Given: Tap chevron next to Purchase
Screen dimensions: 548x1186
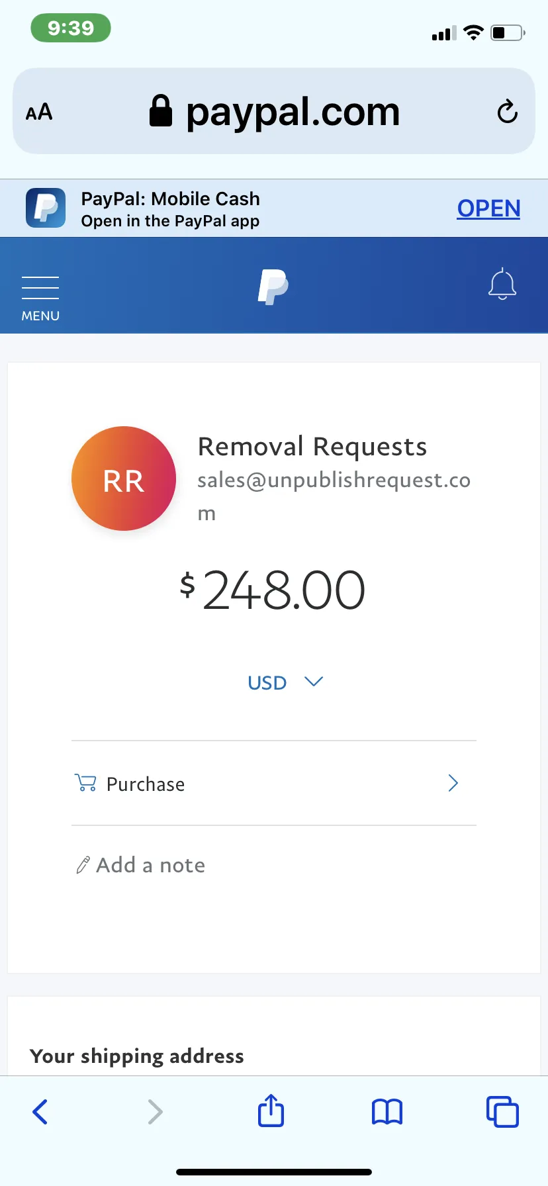Looking at the screenshot, I should (x=453, y=784).
